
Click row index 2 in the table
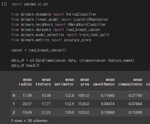pos(14,112)
